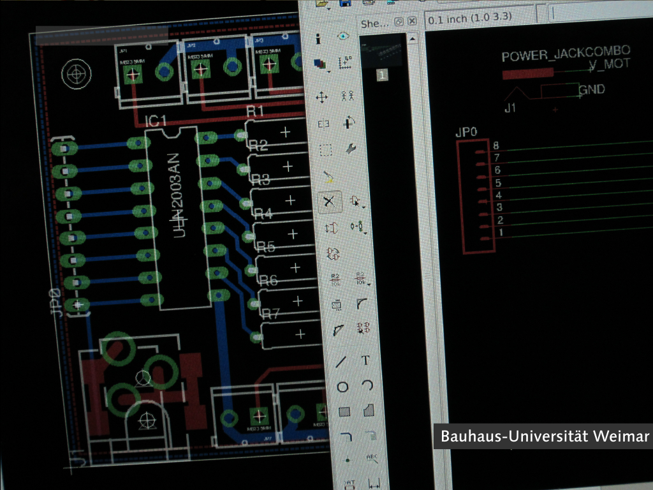Expand the Add part tool dropdown
Image resolution: width=653 pixels, height=490 pixels.
[363, 207]
